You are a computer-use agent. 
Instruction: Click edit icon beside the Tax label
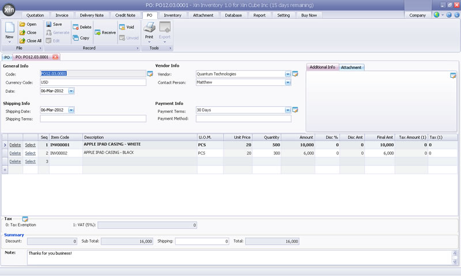tap(25, 219)
